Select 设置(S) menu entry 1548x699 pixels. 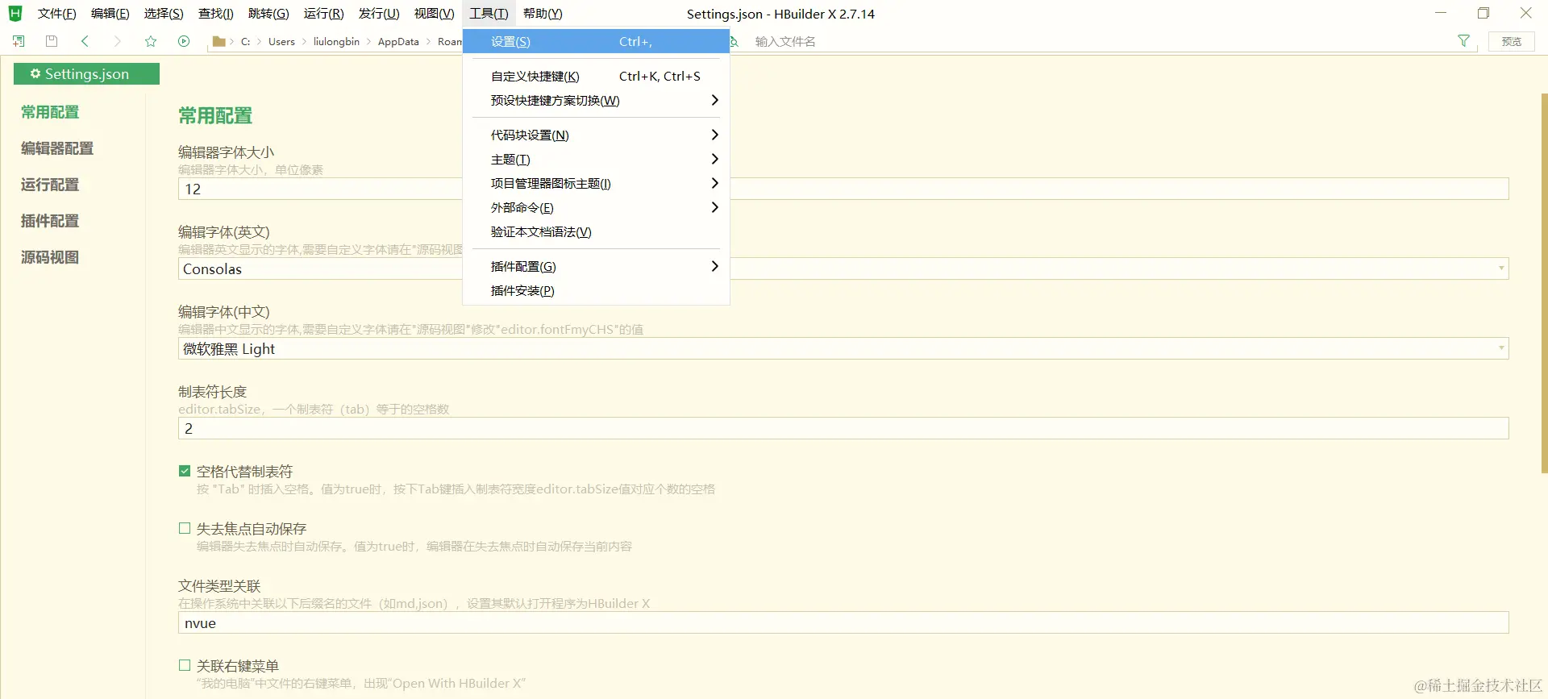click(x=596, y=41)
